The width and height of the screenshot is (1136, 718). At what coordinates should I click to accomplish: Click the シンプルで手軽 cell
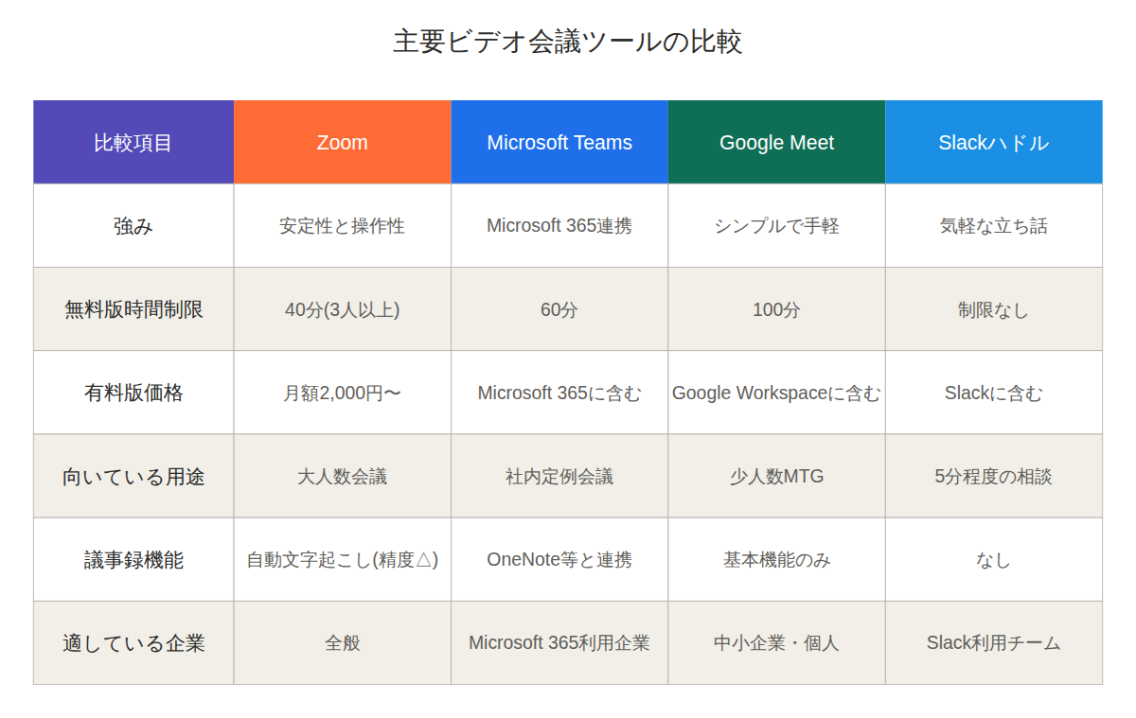click(x=777, y=226)
